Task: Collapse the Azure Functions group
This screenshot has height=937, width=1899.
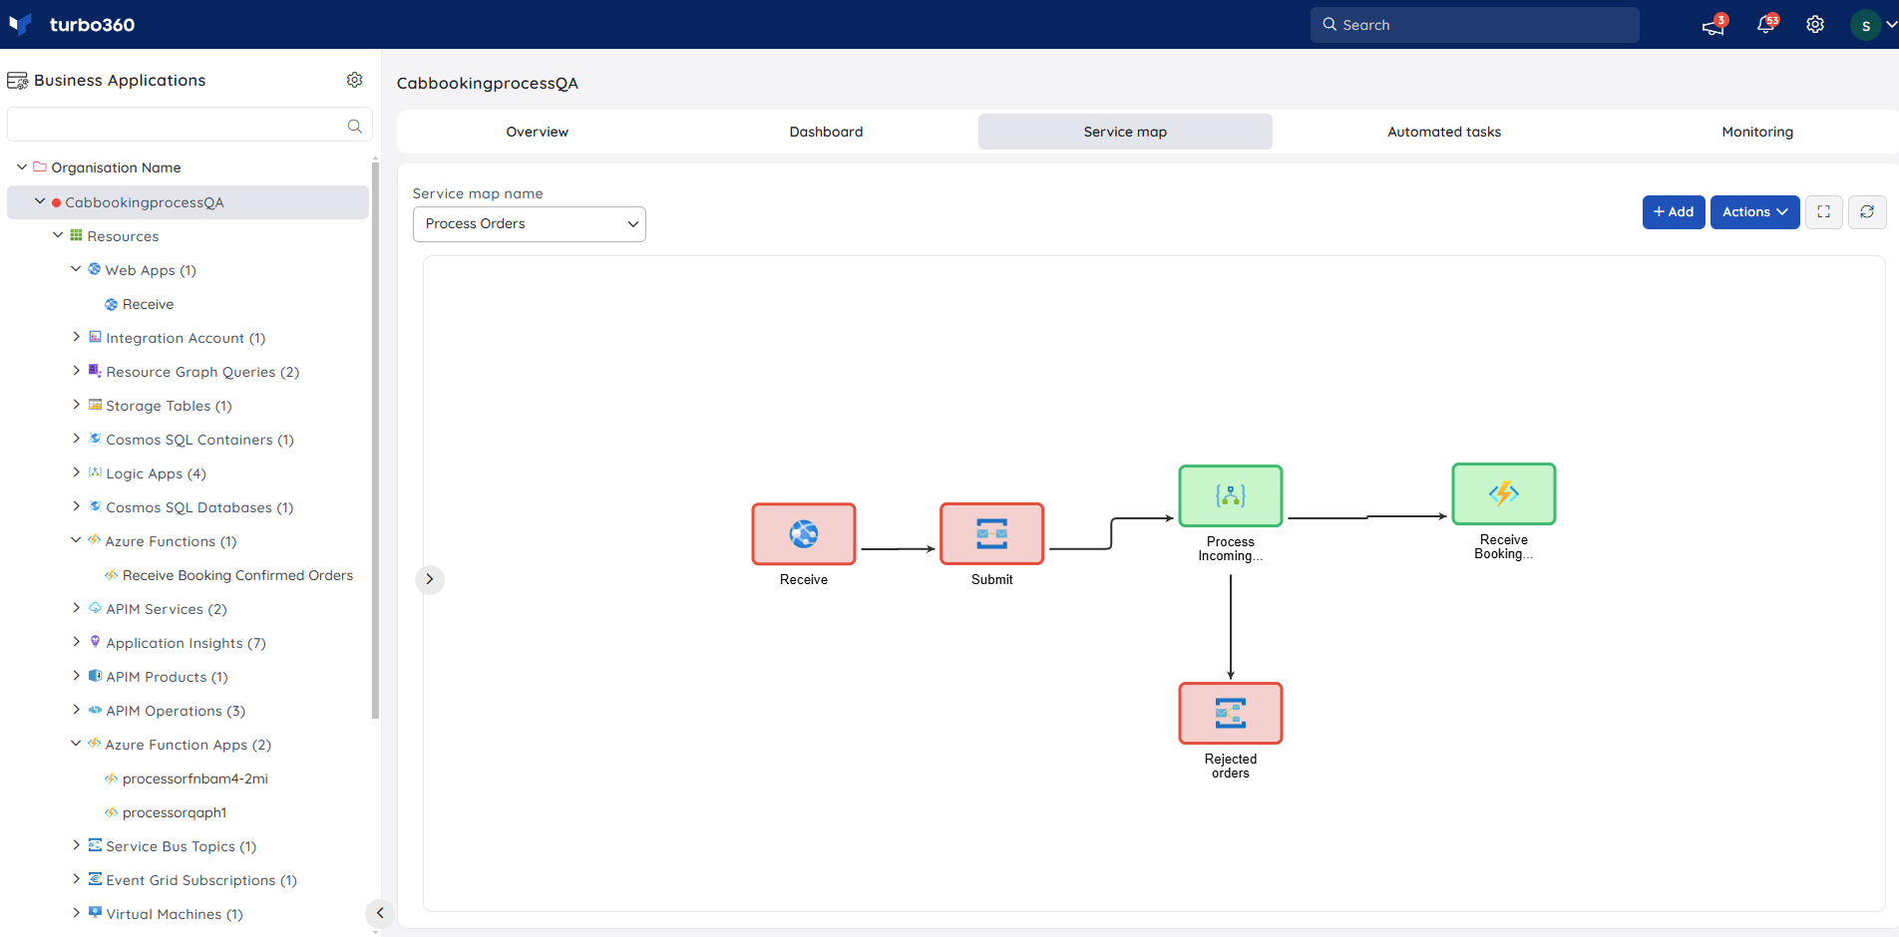Action: point(76,540)
